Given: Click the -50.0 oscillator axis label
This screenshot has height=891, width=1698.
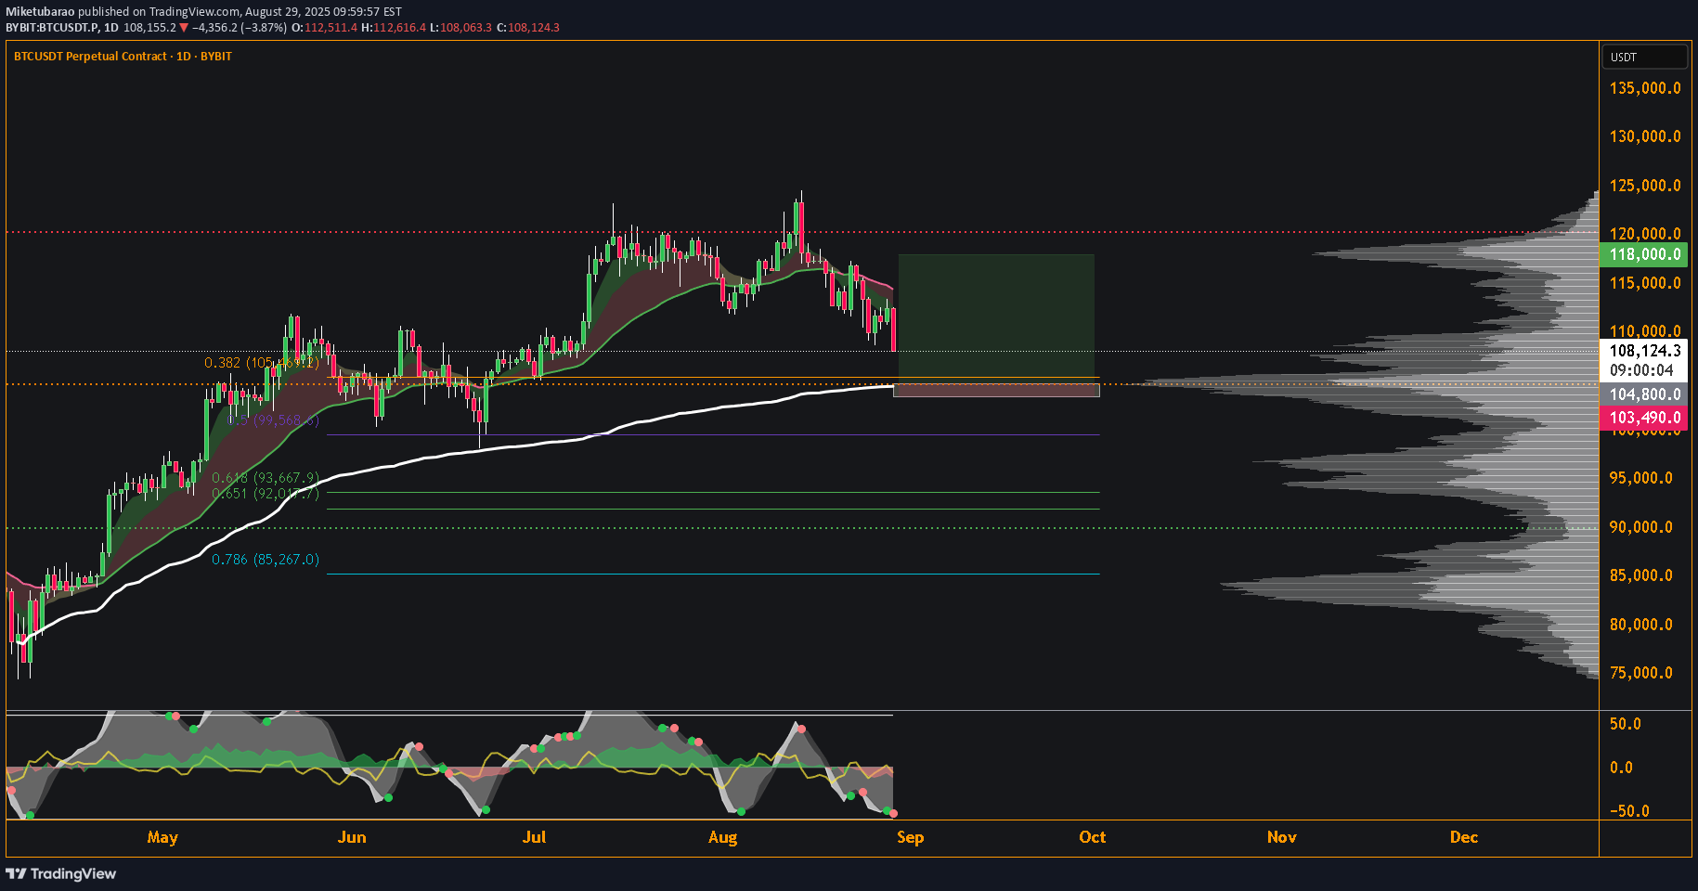Looking at the screenshot, I should tap(1629, 811).
